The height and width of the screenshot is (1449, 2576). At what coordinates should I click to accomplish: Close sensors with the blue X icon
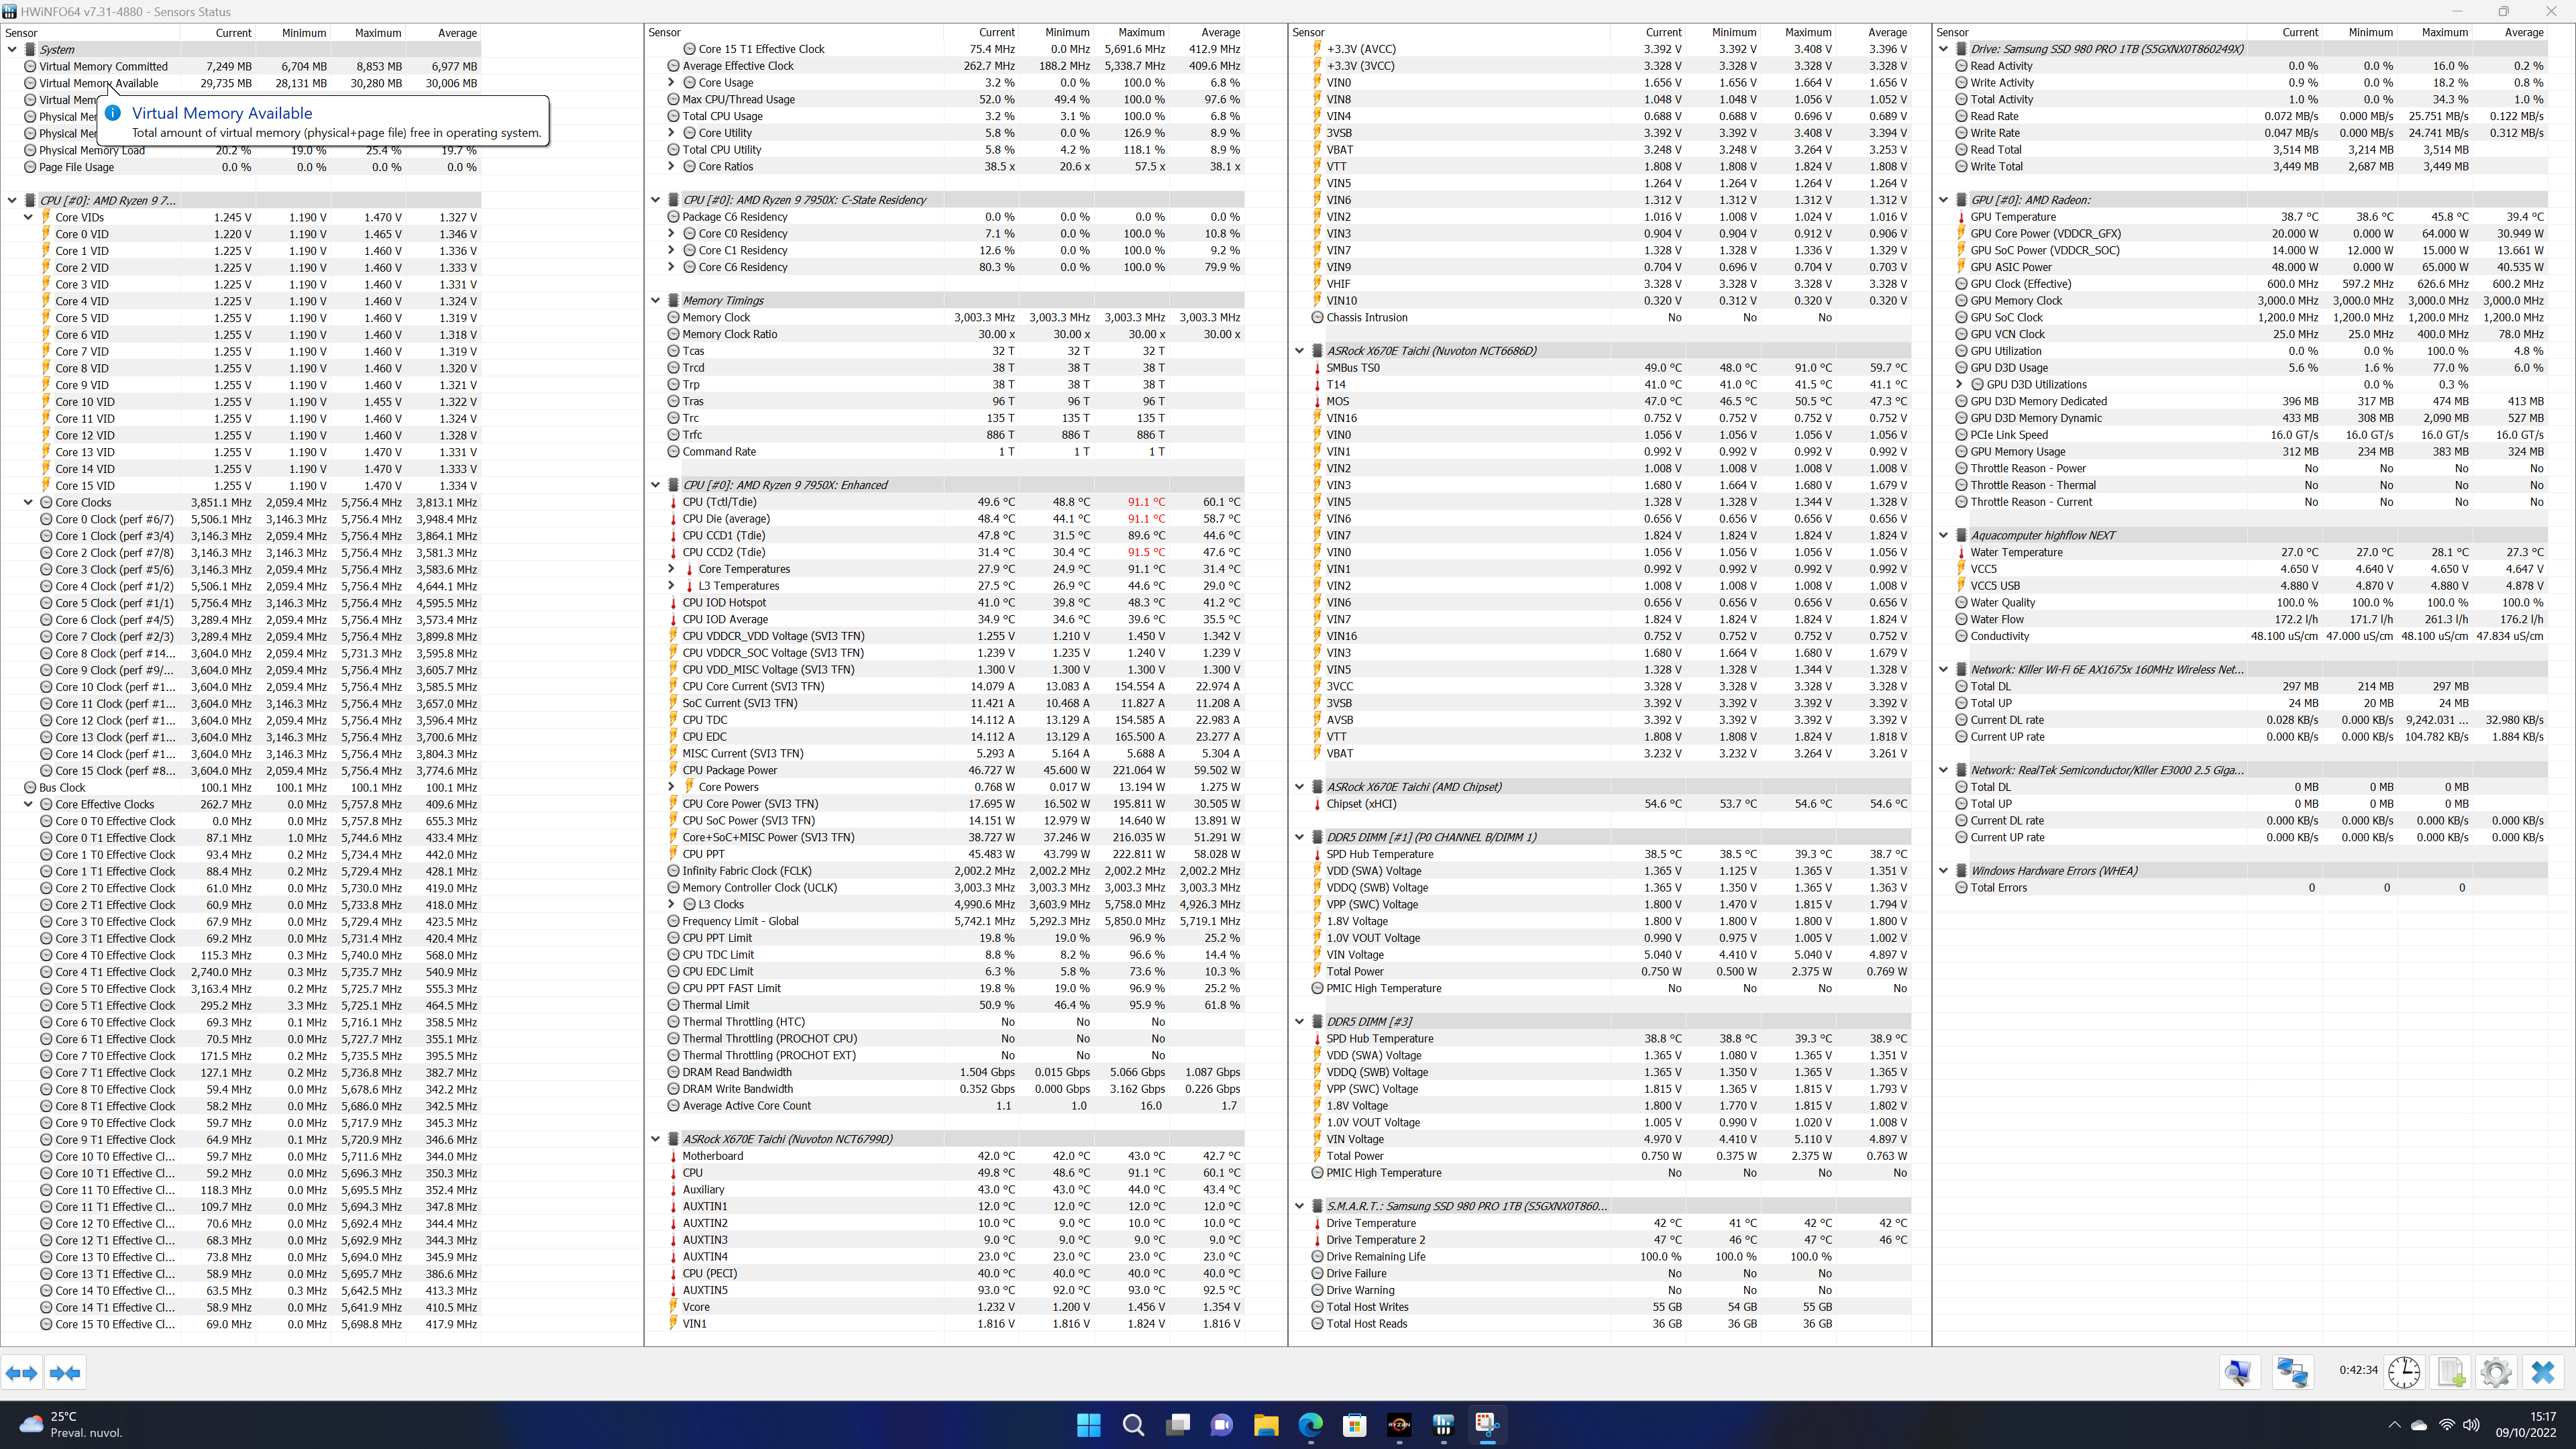2543,1372
